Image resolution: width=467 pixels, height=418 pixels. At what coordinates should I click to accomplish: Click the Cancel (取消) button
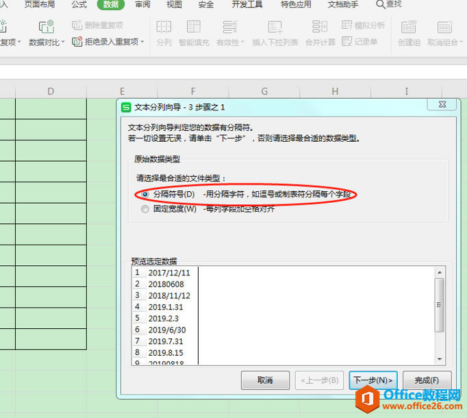[265, 380]
